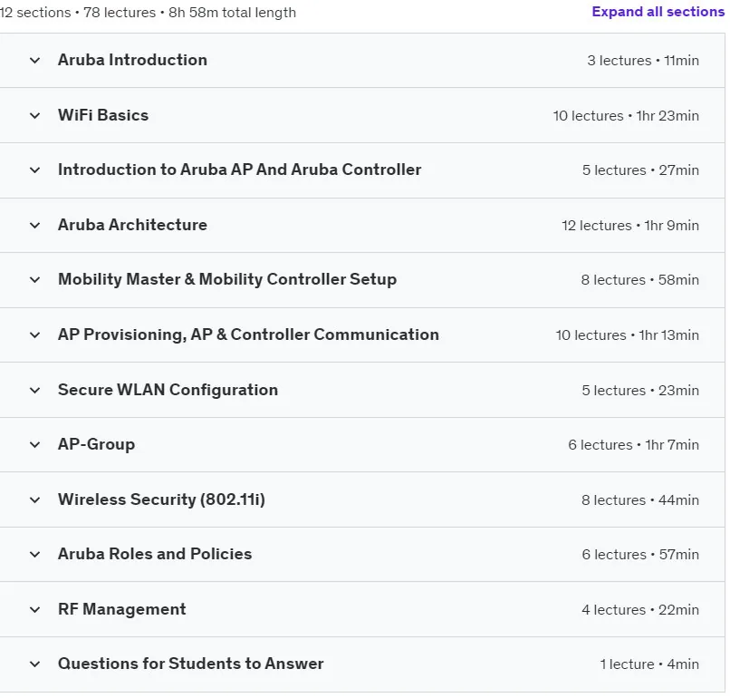730x698 pixels.
Task: Select the Aruba Architecture title
Action: tap(132, 225)
